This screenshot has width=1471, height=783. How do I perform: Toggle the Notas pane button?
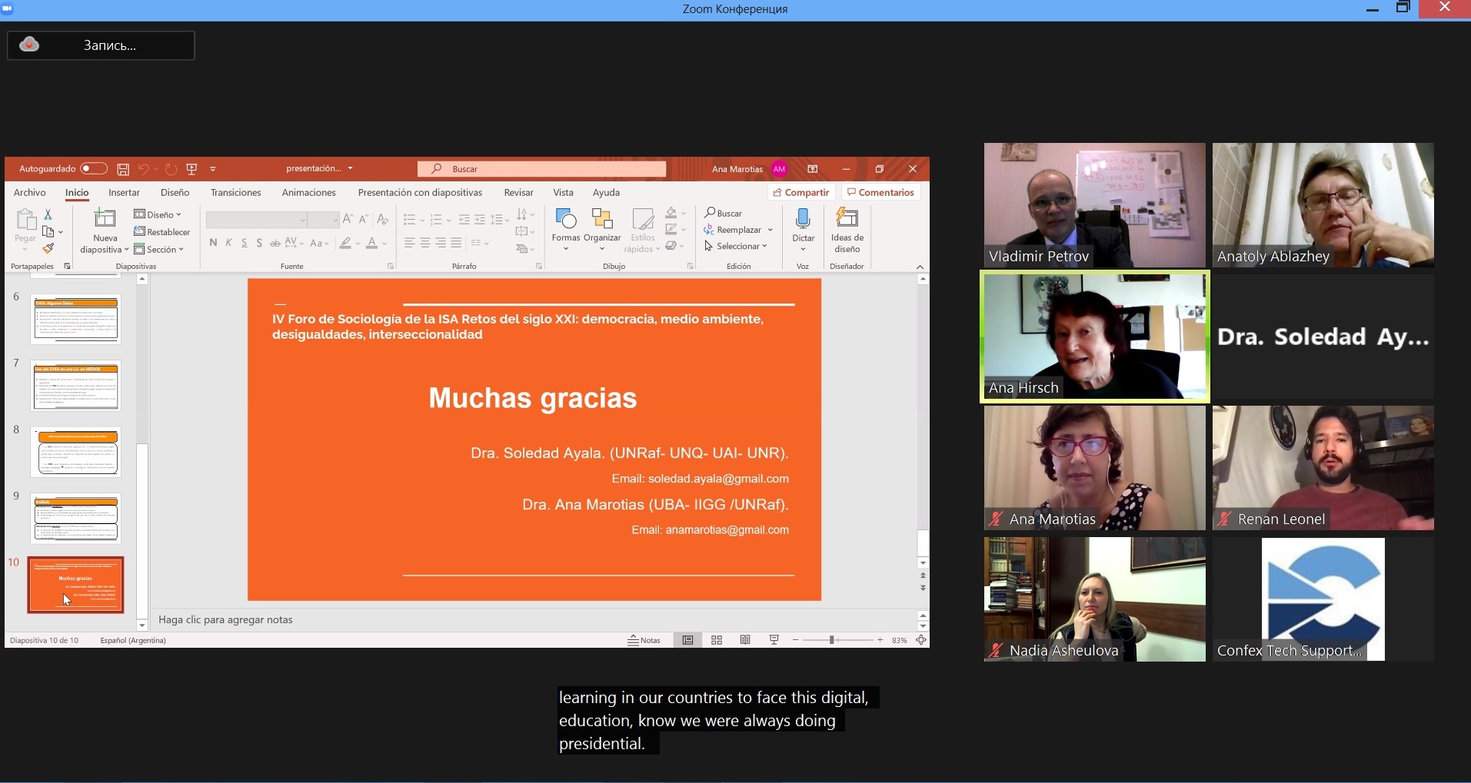(x=644, y=640)
